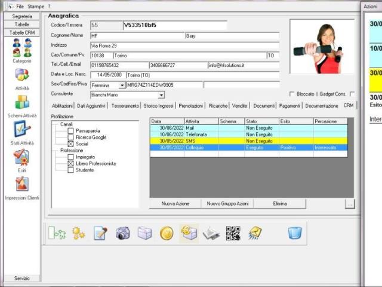This screenshot has height=287, width=382.
Task: Click the email field info@hfsolutions.it
Action: 244,65
